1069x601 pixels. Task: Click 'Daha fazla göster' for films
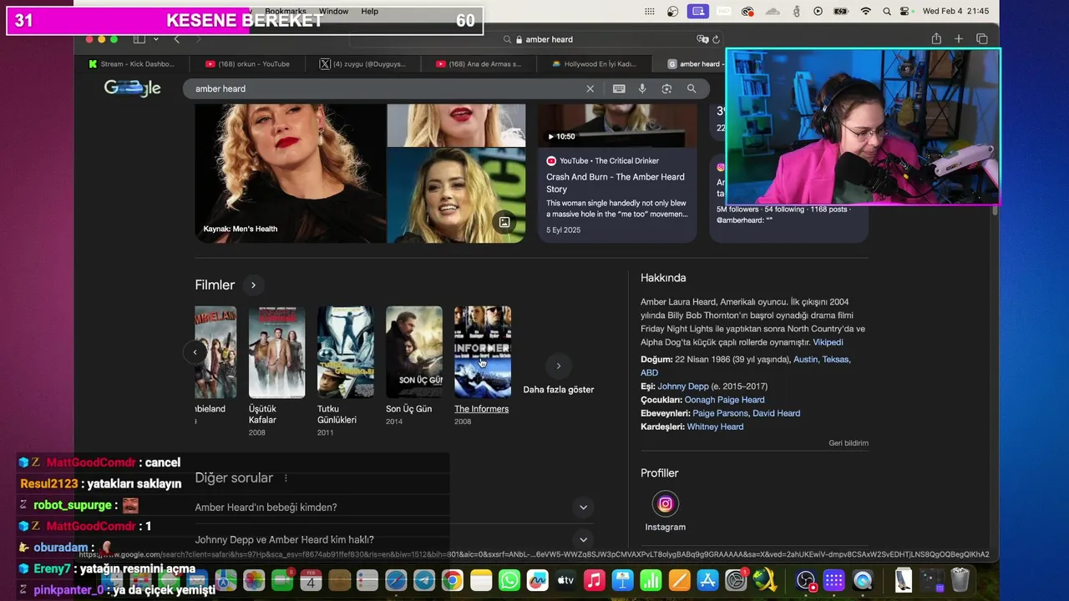click(x=558, y=390)
